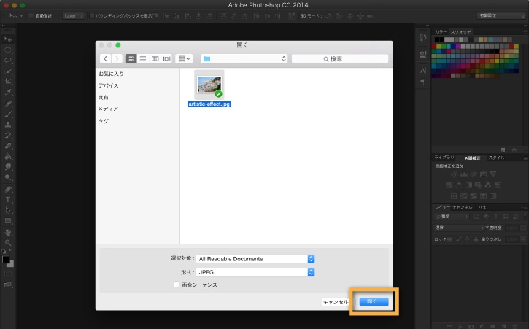Enable the 画像シーケンス checkbox
Screen dimensions: 529x329
coord(176,285)
